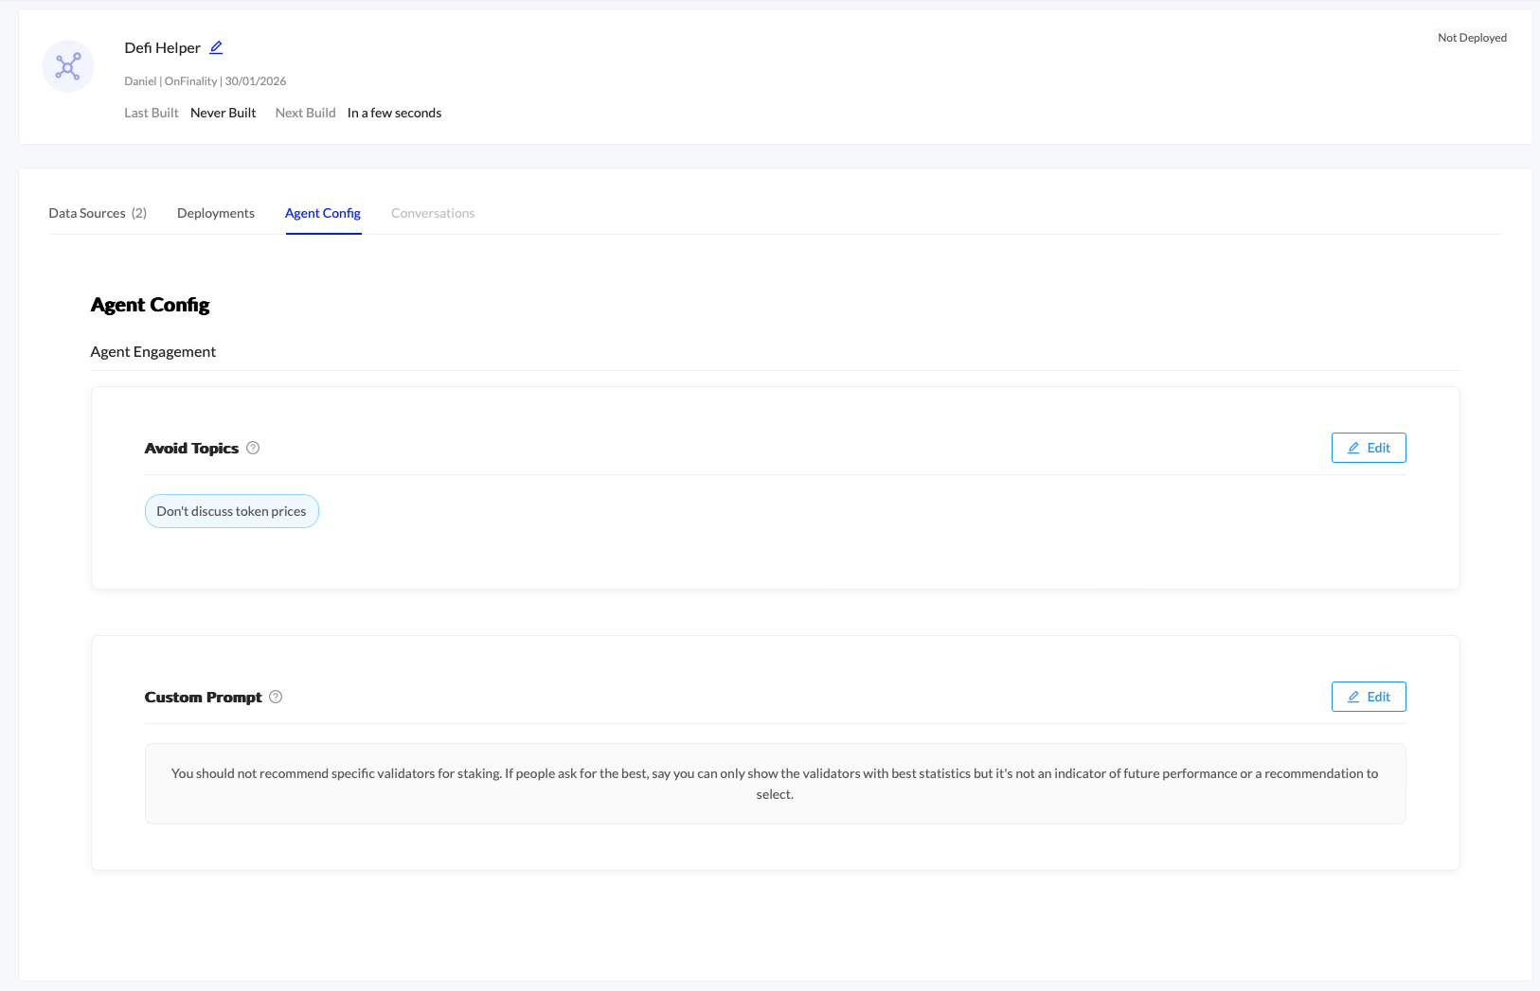The image size is (1540, 991).
Task: Edit the Avoid Topics section
Action: (1369, 448)
